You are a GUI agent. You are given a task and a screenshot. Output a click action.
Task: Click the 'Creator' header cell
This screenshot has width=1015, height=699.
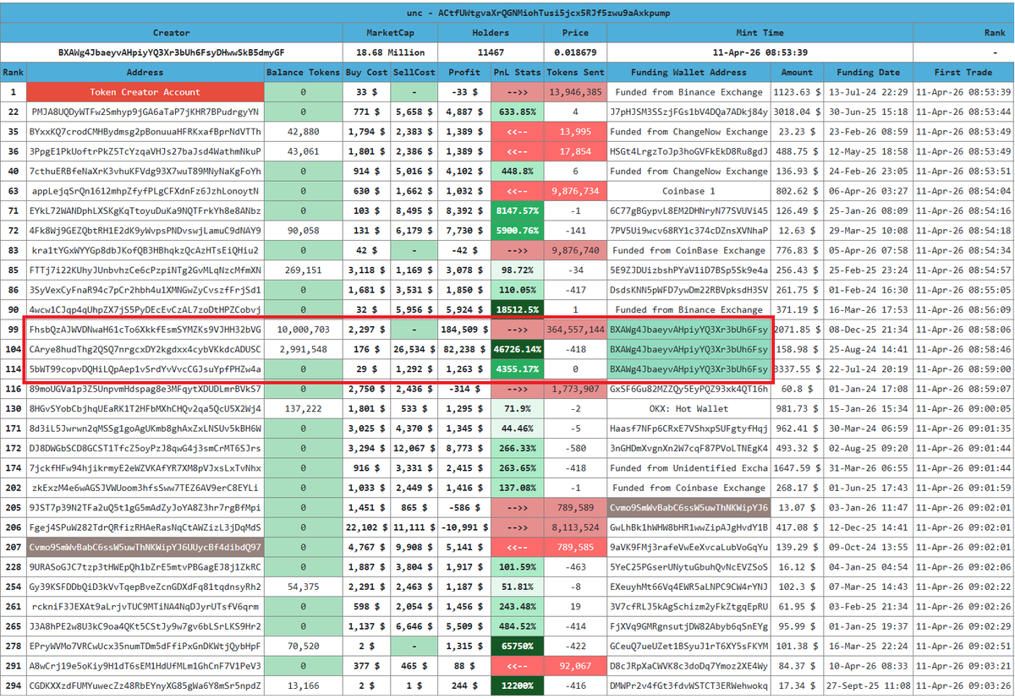pos(171,33)
